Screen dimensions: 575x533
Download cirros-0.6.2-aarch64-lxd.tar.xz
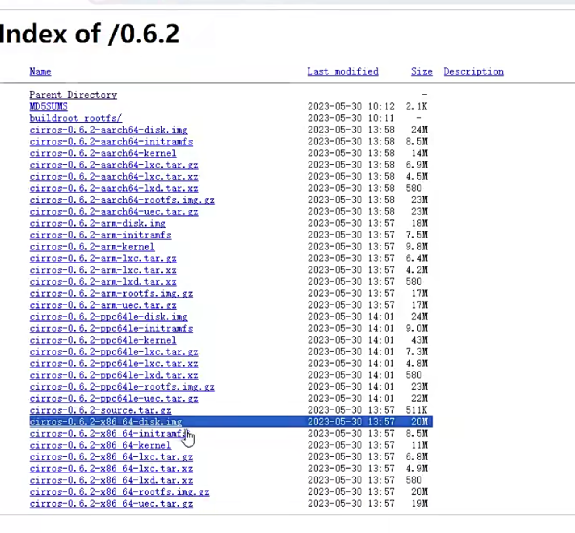[114, 188]
